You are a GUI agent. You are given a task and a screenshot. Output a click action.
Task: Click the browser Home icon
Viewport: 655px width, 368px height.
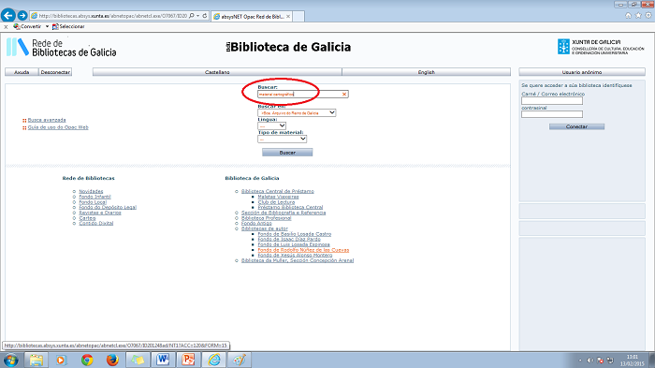(x=628, y=16)
